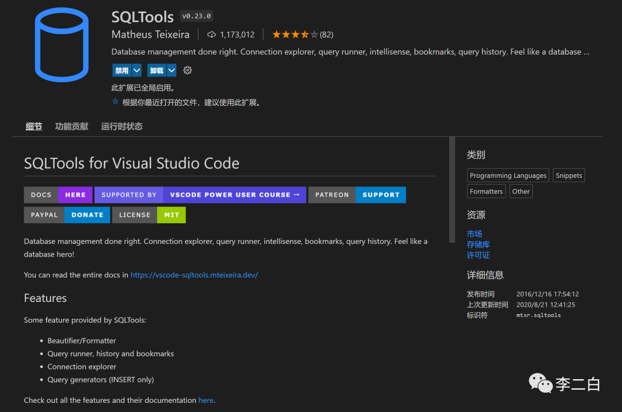Expand the 卸载 dropdown arrow
Viewport: 622px width, 412px height.
pos(171,70)
